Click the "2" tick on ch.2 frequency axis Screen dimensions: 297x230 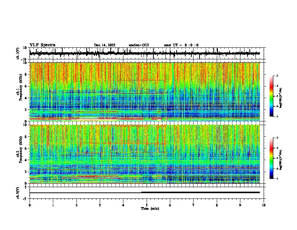click(26, 172)
